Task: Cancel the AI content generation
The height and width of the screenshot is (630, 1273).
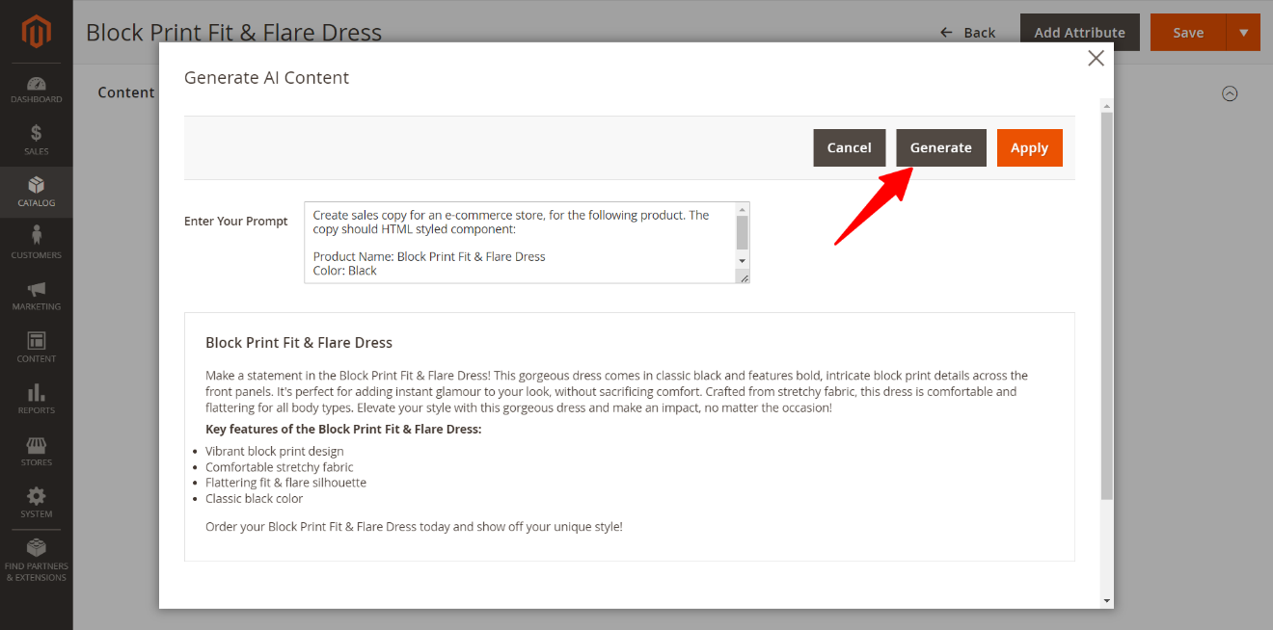Action: [x=849, y=147]
